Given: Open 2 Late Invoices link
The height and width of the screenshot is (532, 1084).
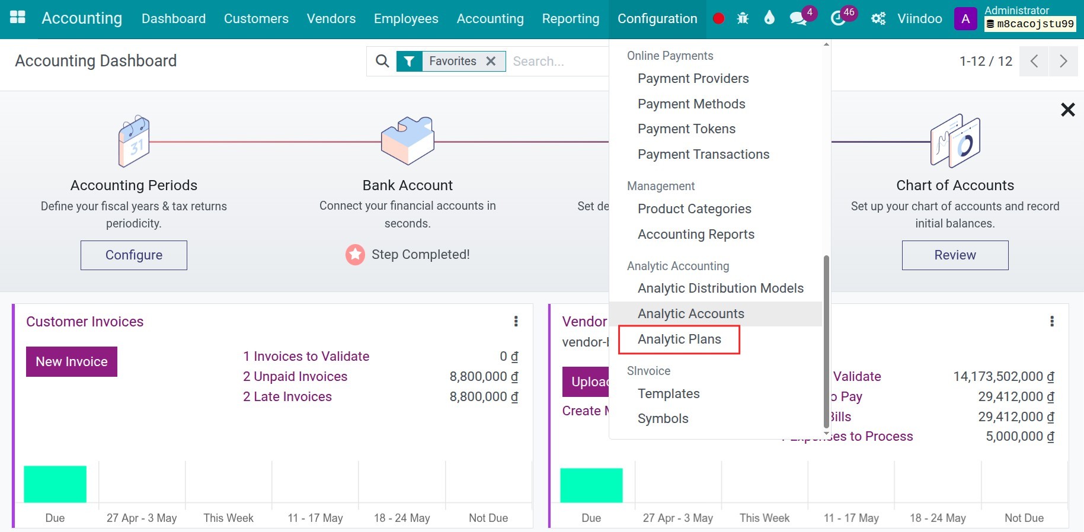Looking at the screenshot, I should click(x=287, y=396).
